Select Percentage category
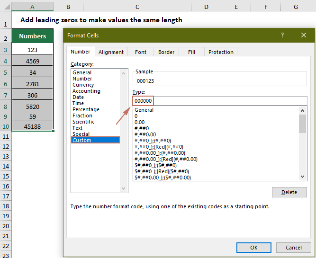Viewport: 316px width, 258px height. (86, 109)
